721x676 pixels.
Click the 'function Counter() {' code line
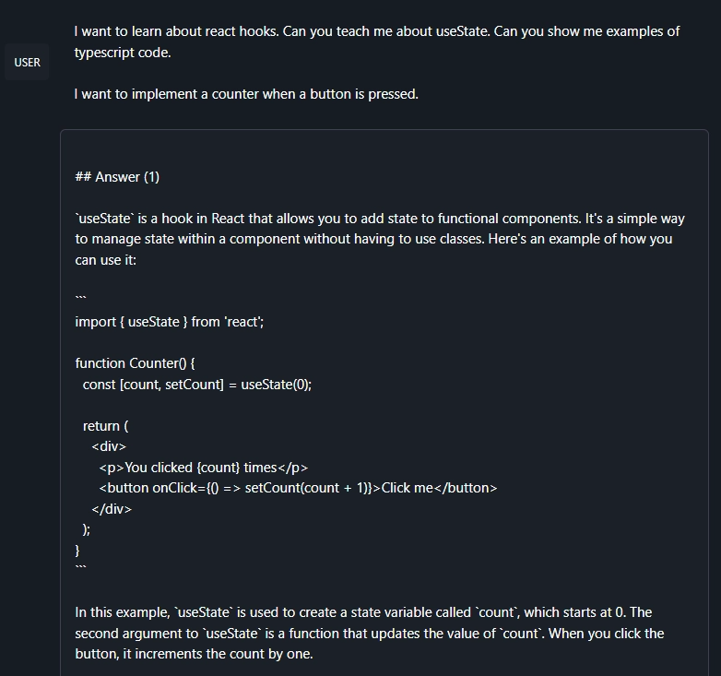135,363
